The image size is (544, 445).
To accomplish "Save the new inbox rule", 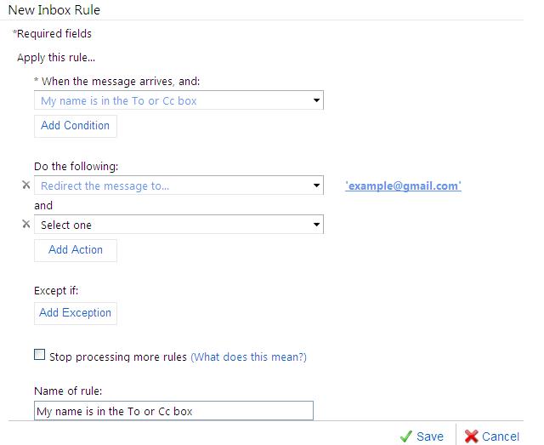I will 429,436.
